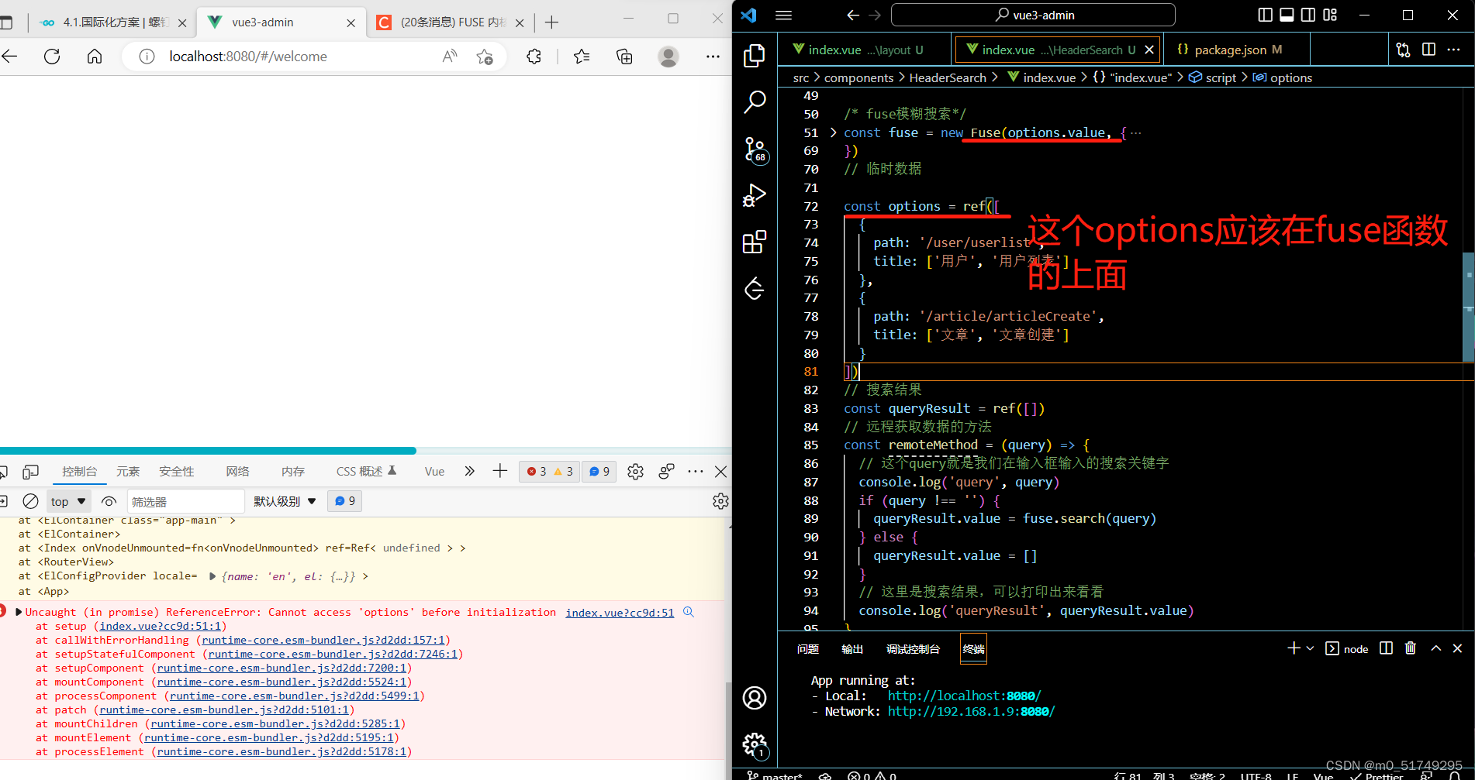
Task: Select the inspect element tool in DevTools
Action: pyautogui.click(x=5, y=471)
